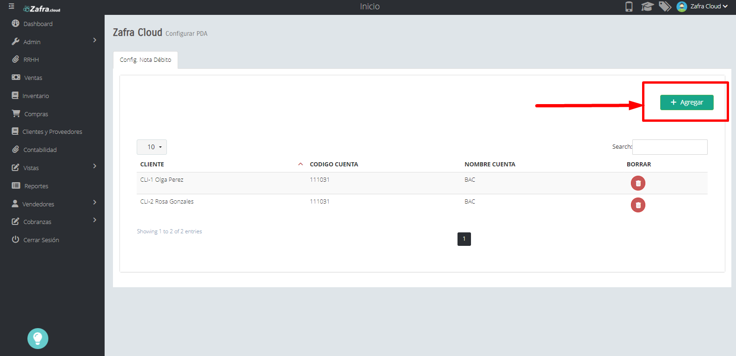Image resolution: width=736 pixels, height=356 pixels.
Task: Click the Showing 1 to 2 of 2 entries text
Action: [x=169, y=231]
